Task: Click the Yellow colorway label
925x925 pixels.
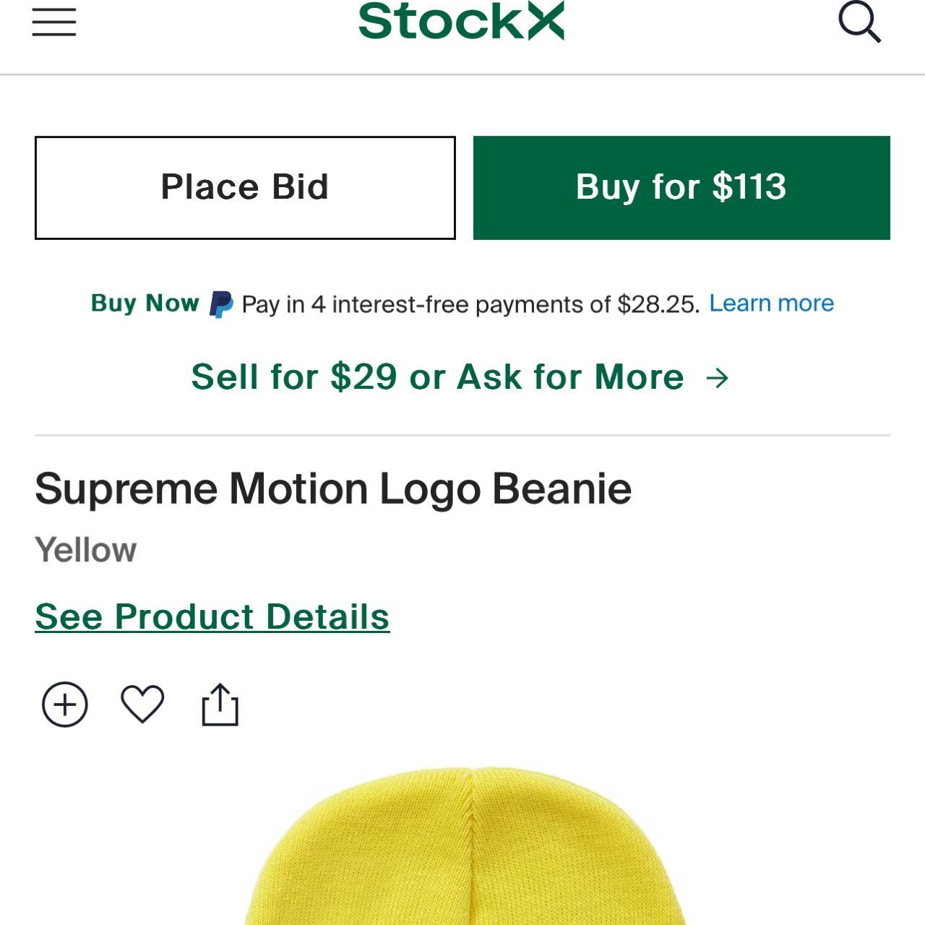Action: point(85,550)
